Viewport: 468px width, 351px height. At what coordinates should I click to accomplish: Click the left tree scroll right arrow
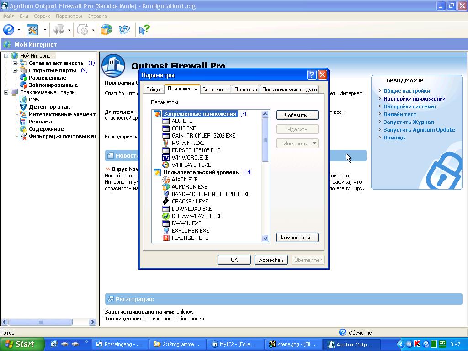tap(92, 322)
